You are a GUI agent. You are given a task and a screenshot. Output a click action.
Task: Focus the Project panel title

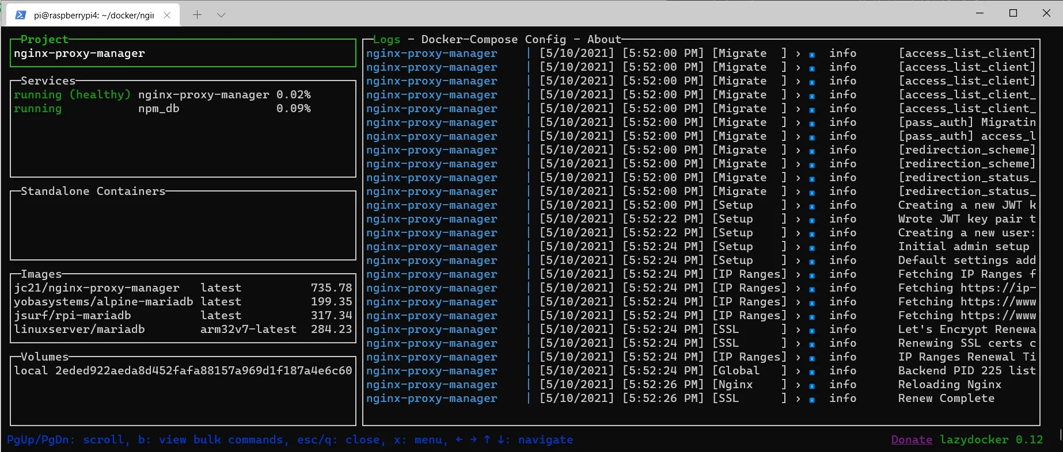[44, 40]
